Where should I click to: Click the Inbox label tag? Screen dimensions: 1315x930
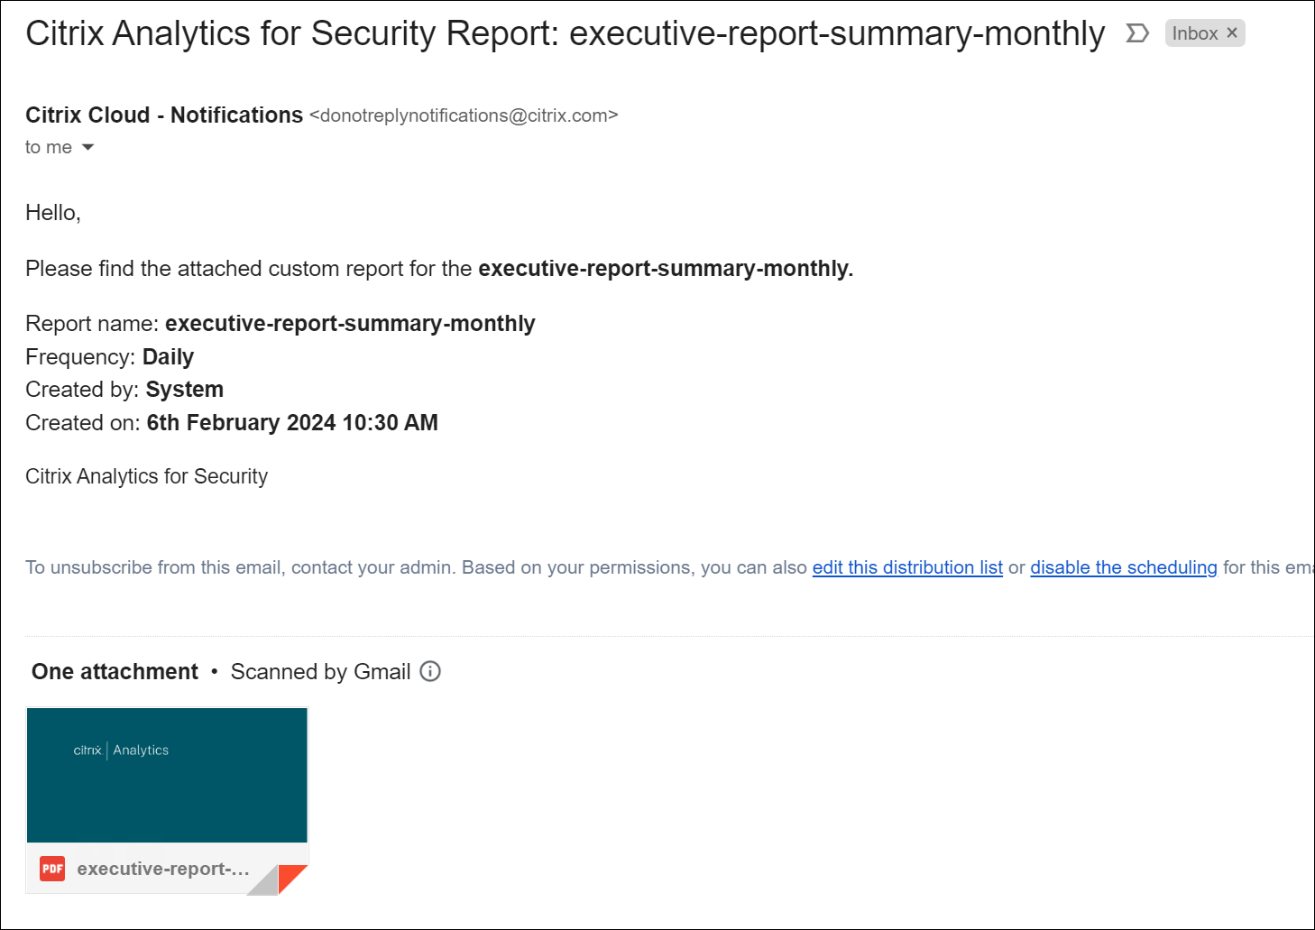pos(1194,33)
